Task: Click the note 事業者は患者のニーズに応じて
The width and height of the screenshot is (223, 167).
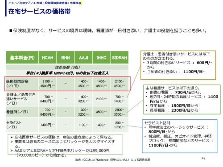Action: click(x=62, y=144)
